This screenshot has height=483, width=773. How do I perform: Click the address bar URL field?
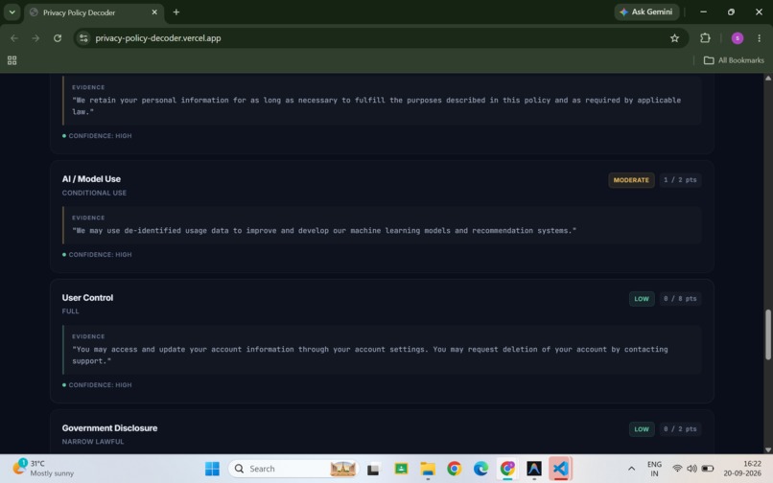click(x=380, y=38)
